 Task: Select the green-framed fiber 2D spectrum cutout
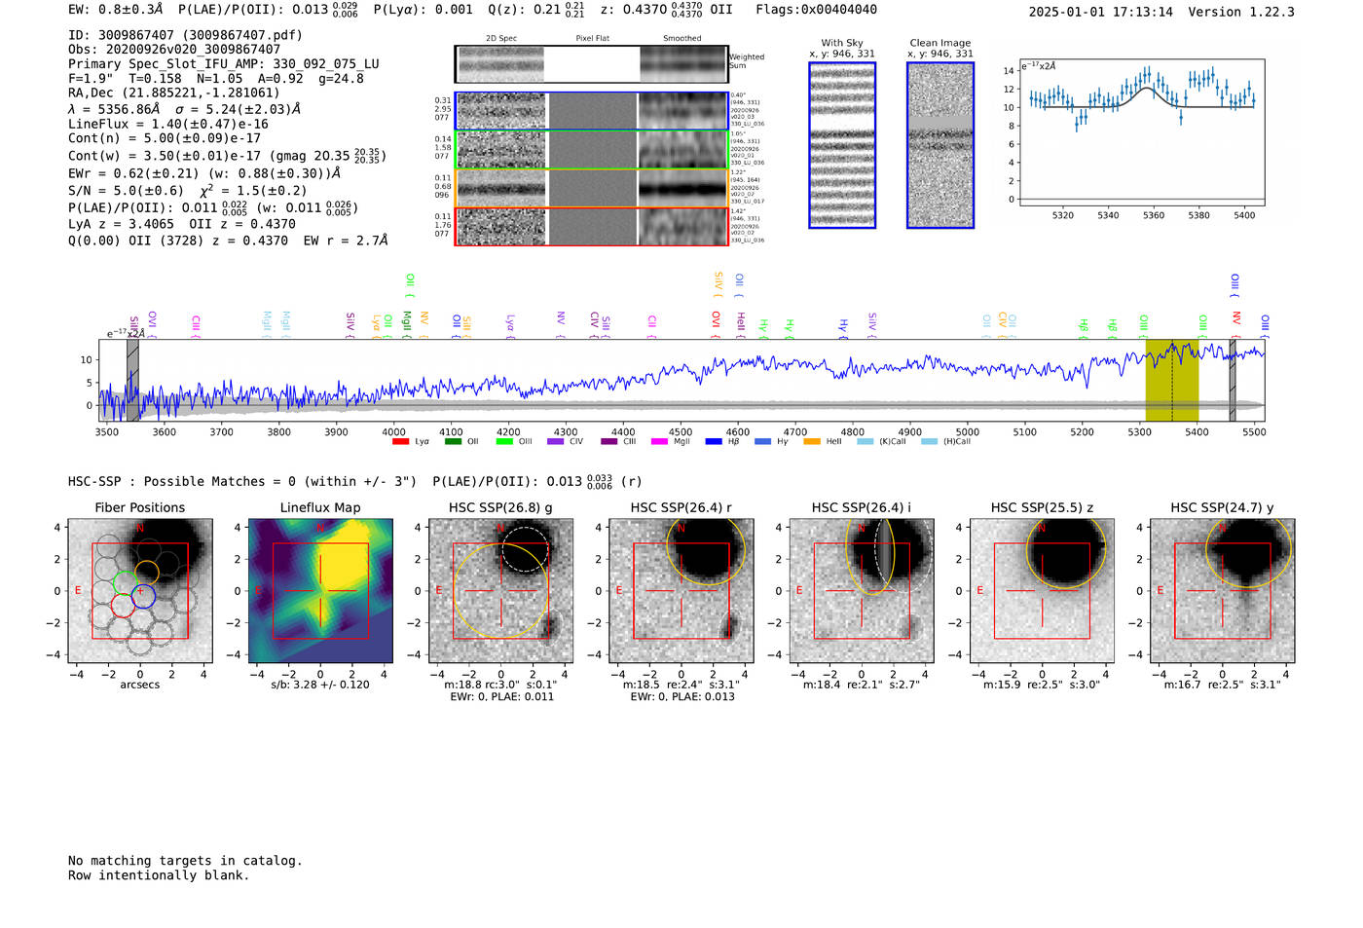click(x=592, y=150)
